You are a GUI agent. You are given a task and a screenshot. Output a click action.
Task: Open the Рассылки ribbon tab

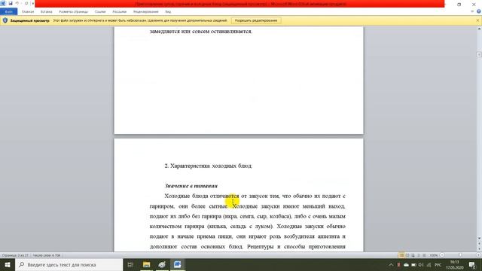[x=119, y=12]
